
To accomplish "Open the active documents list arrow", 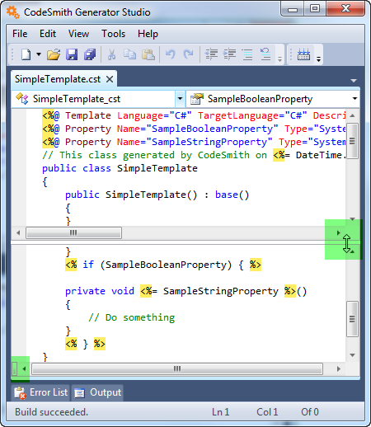I will click(354, 81).
